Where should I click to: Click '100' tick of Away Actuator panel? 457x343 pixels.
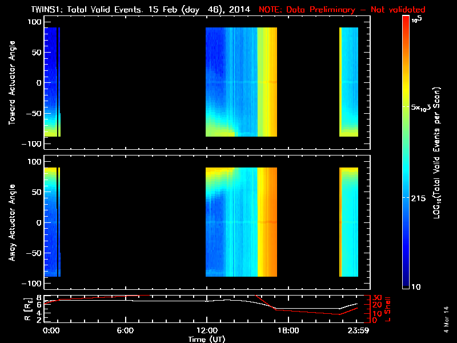tap(34, 162)
